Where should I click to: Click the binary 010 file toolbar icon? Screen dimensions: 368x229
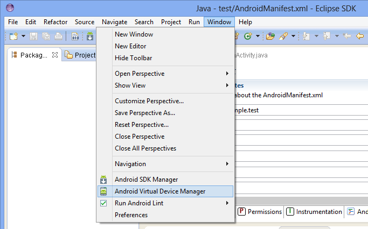(75, 37)
